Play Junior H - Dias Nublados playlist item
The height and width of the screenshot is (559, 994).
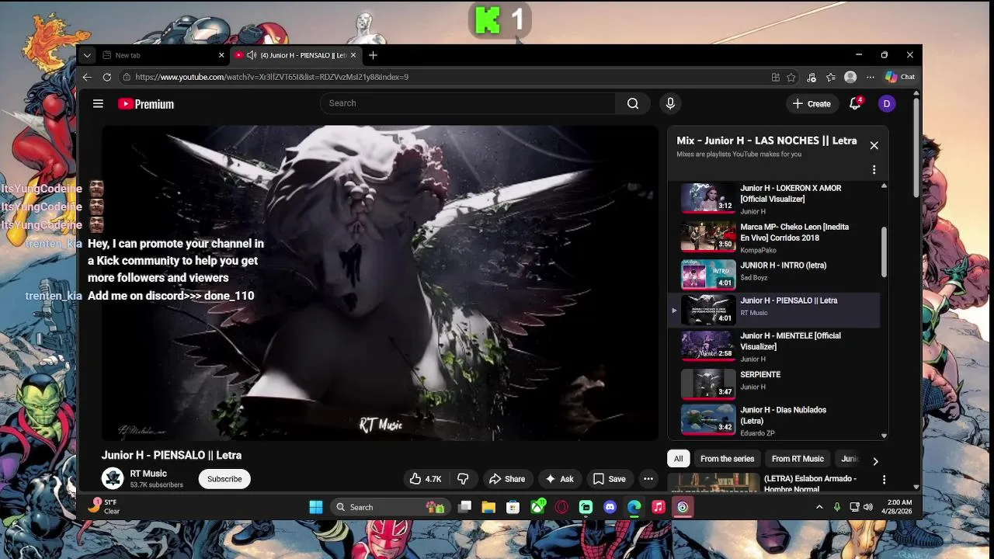(x=777, y=420)
